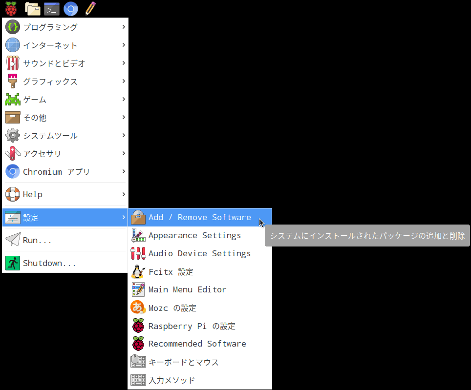Select the Help menu category

[65, 194]
